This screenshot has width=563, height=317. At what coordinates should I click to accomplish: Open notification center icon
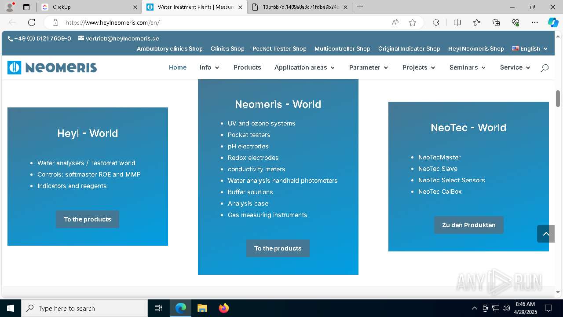(x=548, y=308)
